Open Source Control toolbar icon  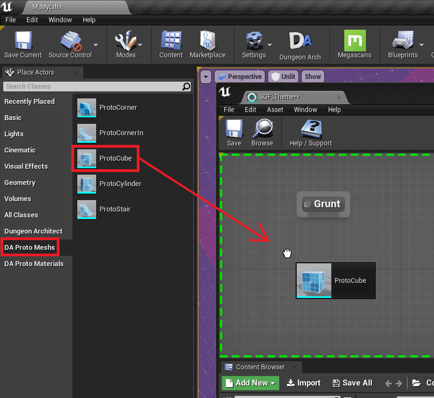tap(71, 41)
